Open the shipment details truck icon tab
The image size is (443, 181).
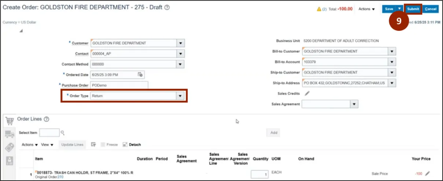pos(10,134)
